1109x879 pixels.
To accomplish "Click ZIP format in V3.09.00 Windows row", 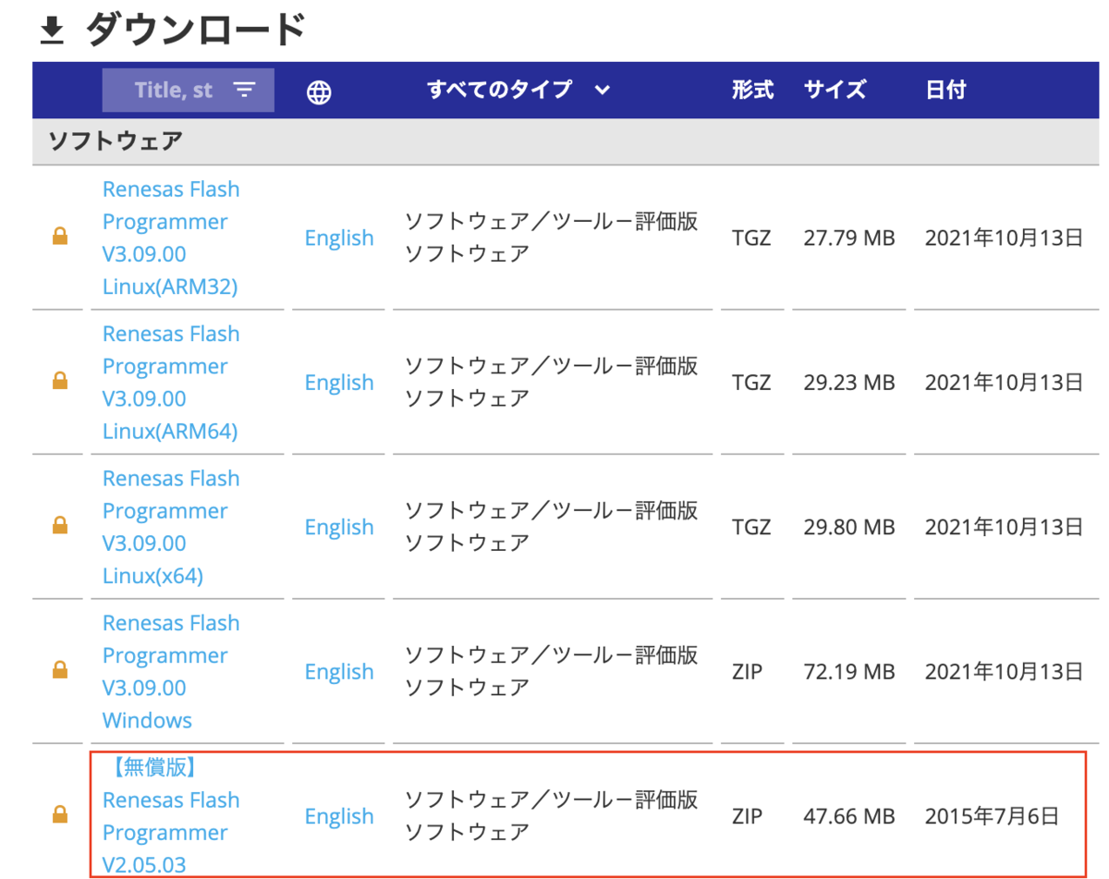I will coord(748,671).
